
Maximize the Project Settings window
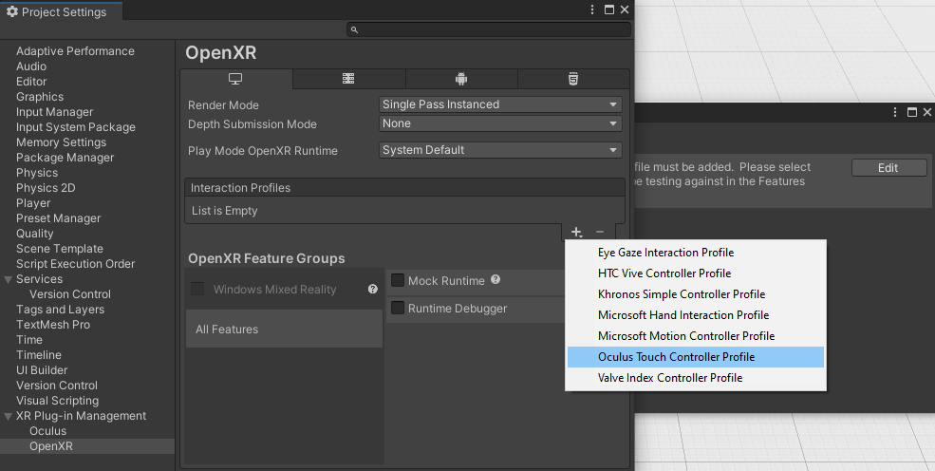[608, 9]
